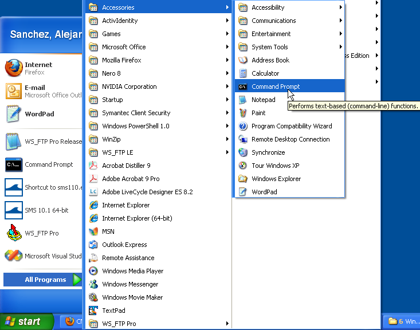The image size is (420, 330).
Task: Expand the Accessories submenu arrow
Action: [x=227, y=7]
